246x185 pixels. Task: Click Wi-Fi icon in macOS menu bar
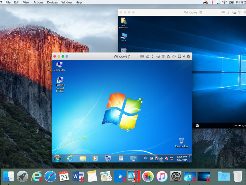coord(225,2)
